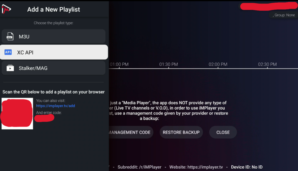Screen dimensions: 298x171
Task: Select the 01:30 PM timeline marker
Action: pyautogui.click(x=168, y=64)
